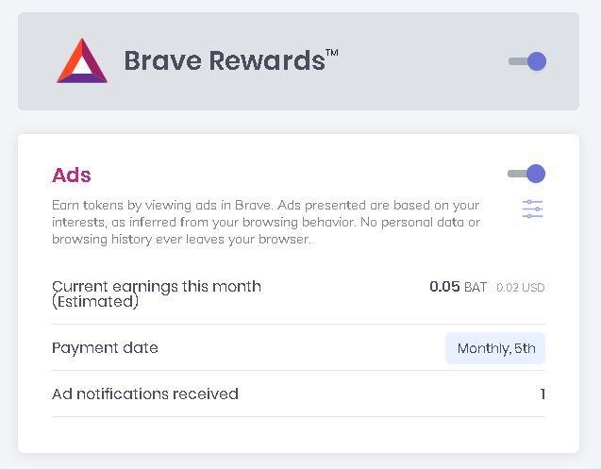This screenshot has width=601, height=469.
Task: Click the Ads description paragraph text
Action: [x=265, y=223]
